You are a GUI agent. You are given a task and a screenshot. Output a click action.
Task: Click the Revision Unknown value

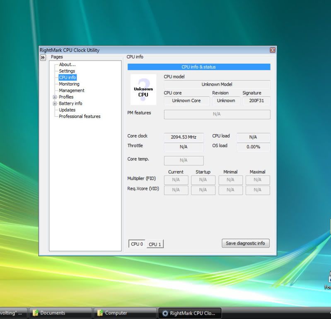(x=226, y=101)
